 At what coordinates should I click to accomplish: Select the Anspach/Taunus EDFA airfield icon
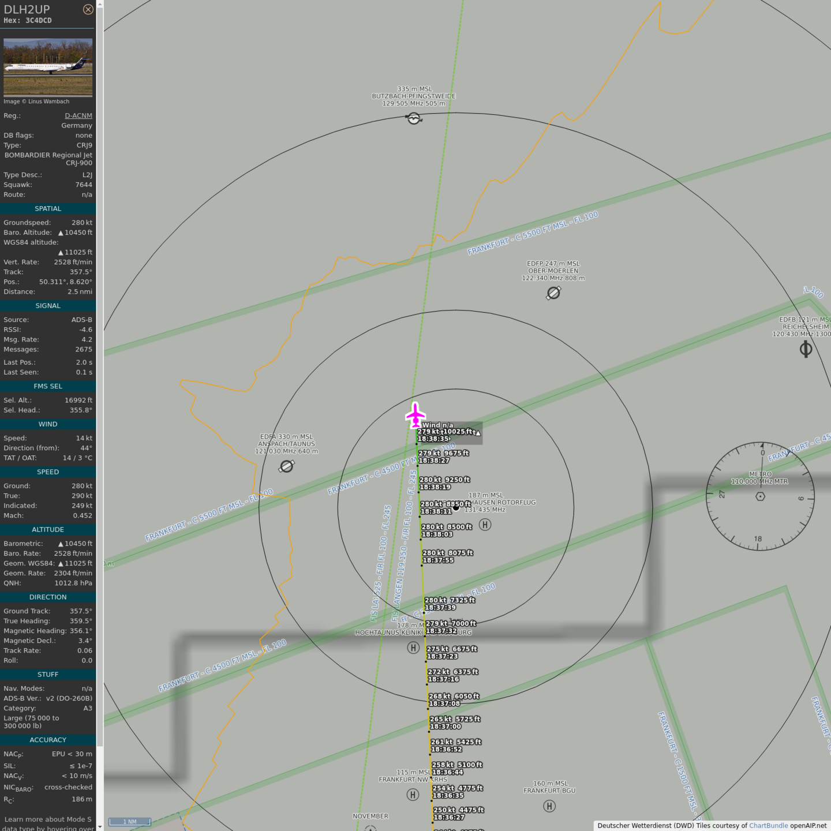pyautogui.click(x=286, y=466)
